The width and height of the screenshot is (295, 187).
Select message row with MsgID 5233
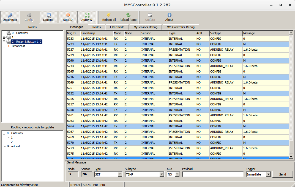pyautogui.click(x=177, y=39)
